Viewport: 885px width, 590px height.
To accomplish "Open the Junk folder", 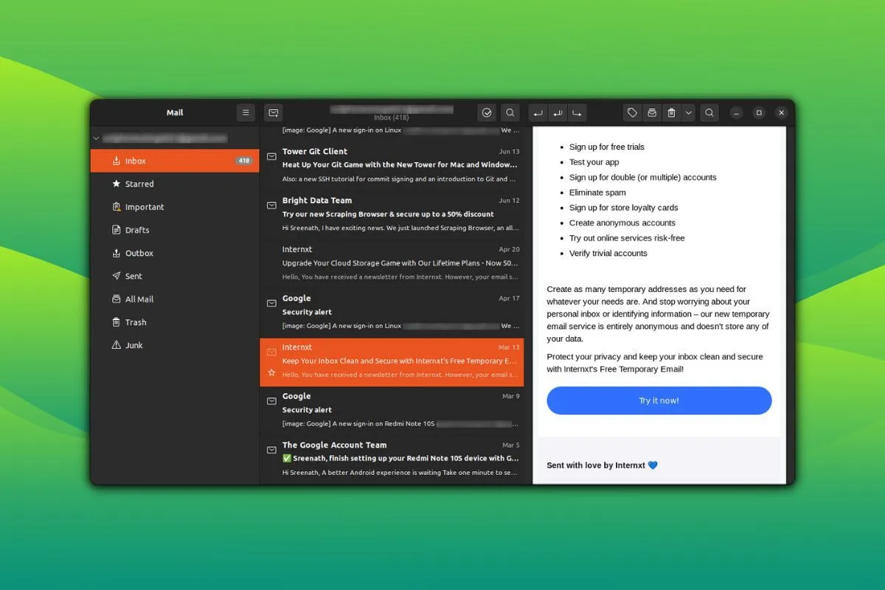I will (x=133, y=344).
